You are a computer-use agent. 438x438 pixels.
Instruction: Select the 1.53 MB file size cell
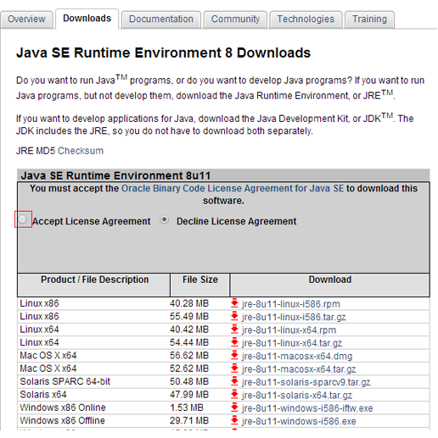(187, 408)
